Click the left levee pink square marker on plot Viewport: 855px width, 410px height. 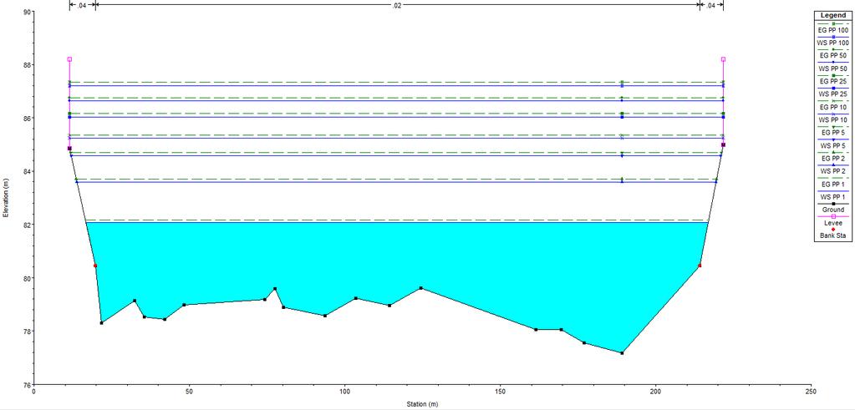69,59
